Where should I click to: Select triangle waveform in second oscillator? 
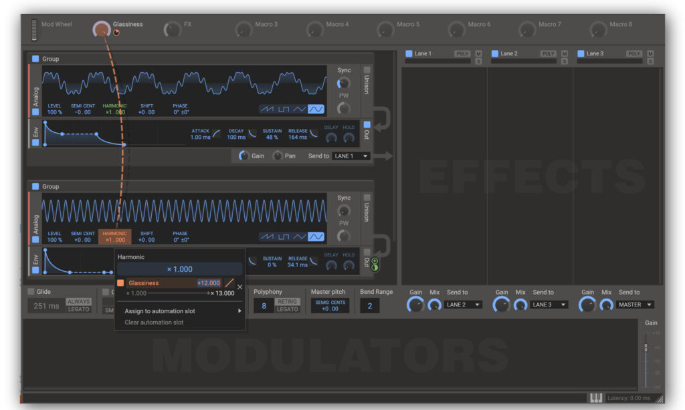(300, 237)
